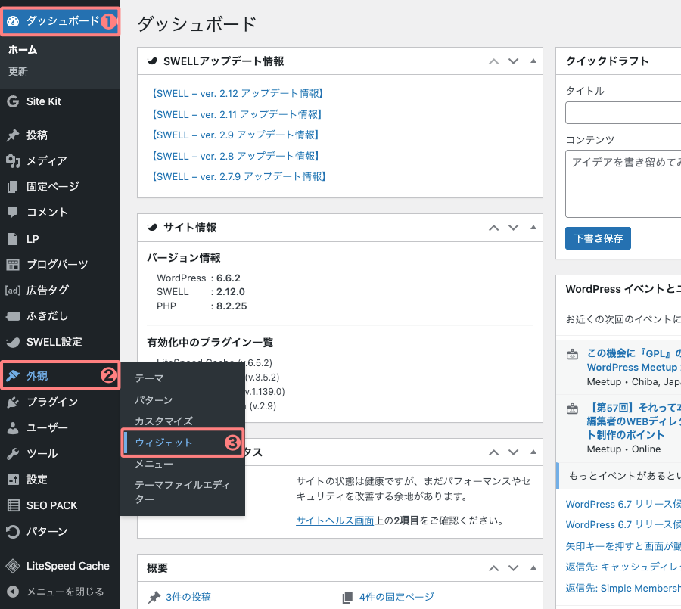
Task: Open ホーム under Dashboard
Action: 23,50
